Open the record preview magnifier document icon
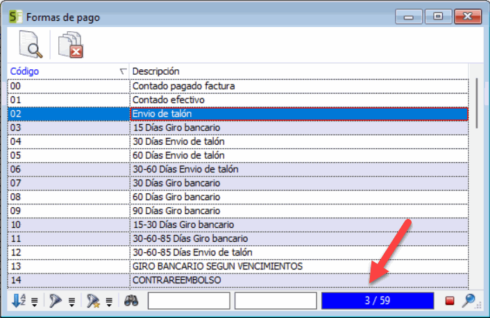 pyautogui.click(x=31, y=44)
